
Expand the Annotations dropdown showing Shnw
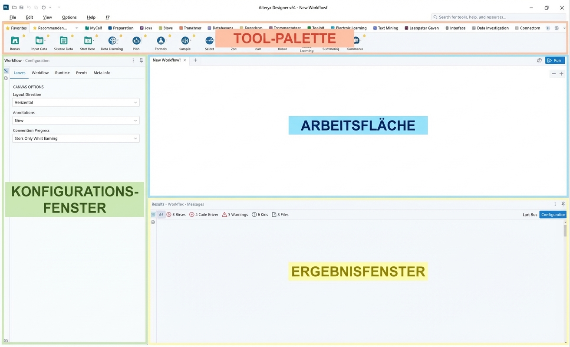coord(76,120)
